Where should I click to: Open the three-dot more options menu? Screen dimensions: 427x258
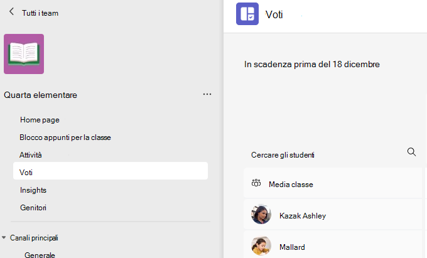[207, 94]
